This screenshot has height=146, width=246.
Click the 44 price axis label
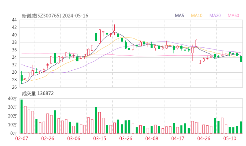click(14, 20)
